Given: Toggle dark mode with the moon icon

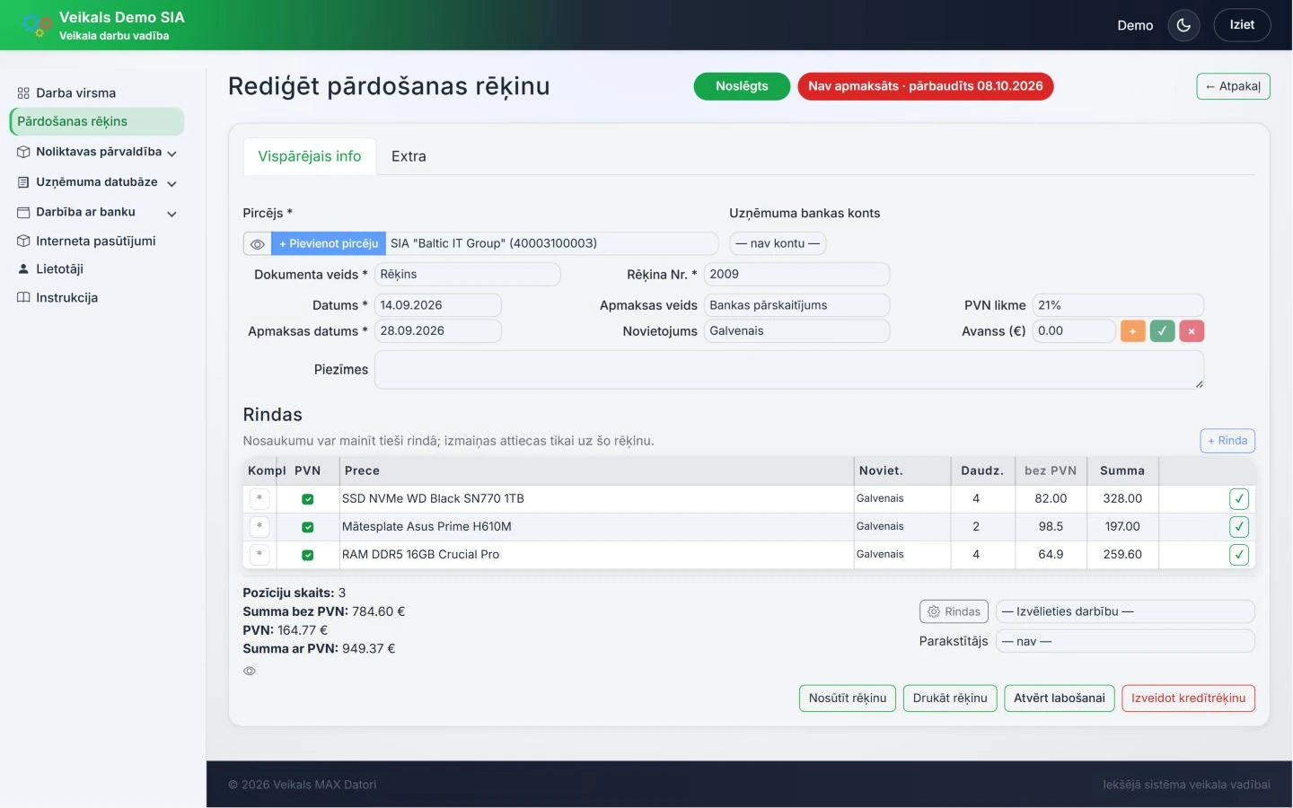Looking at the screenshot, I should point(1183,25).
